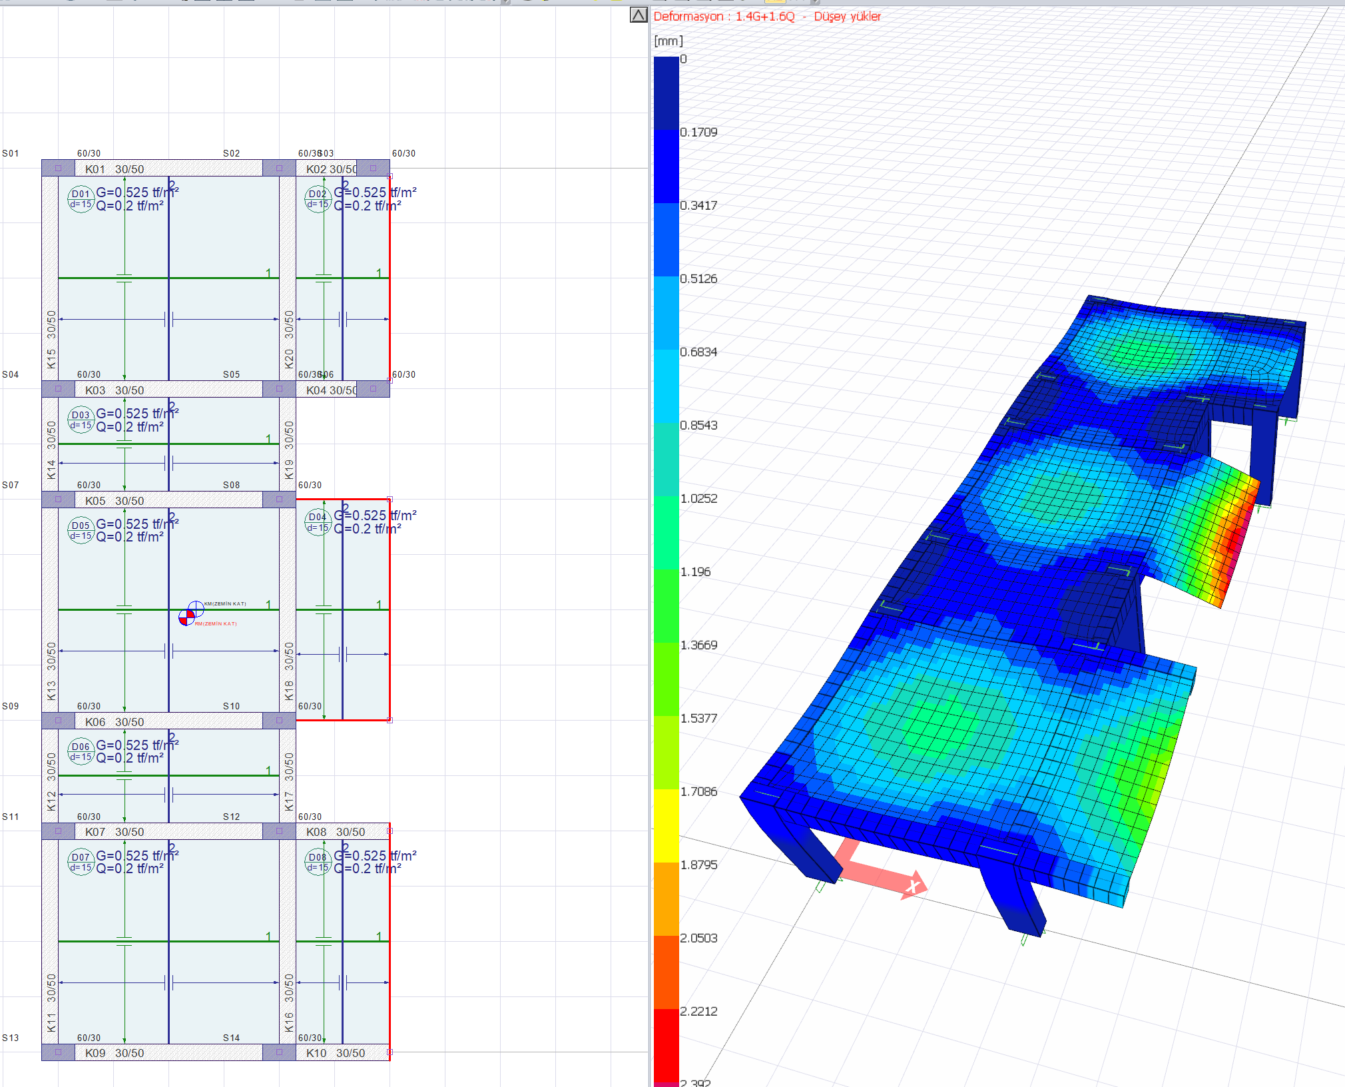Image resolution: width=1345 pixels, height=1087 pixels.
Task: Select the D04 slab marker circle
Action: coord(318,522)
